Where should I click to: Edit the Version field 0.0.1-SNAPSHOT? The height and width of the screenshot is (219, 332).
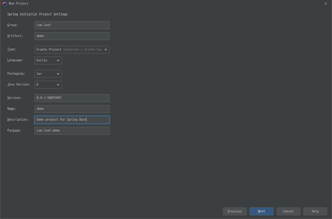pos(72,98)
